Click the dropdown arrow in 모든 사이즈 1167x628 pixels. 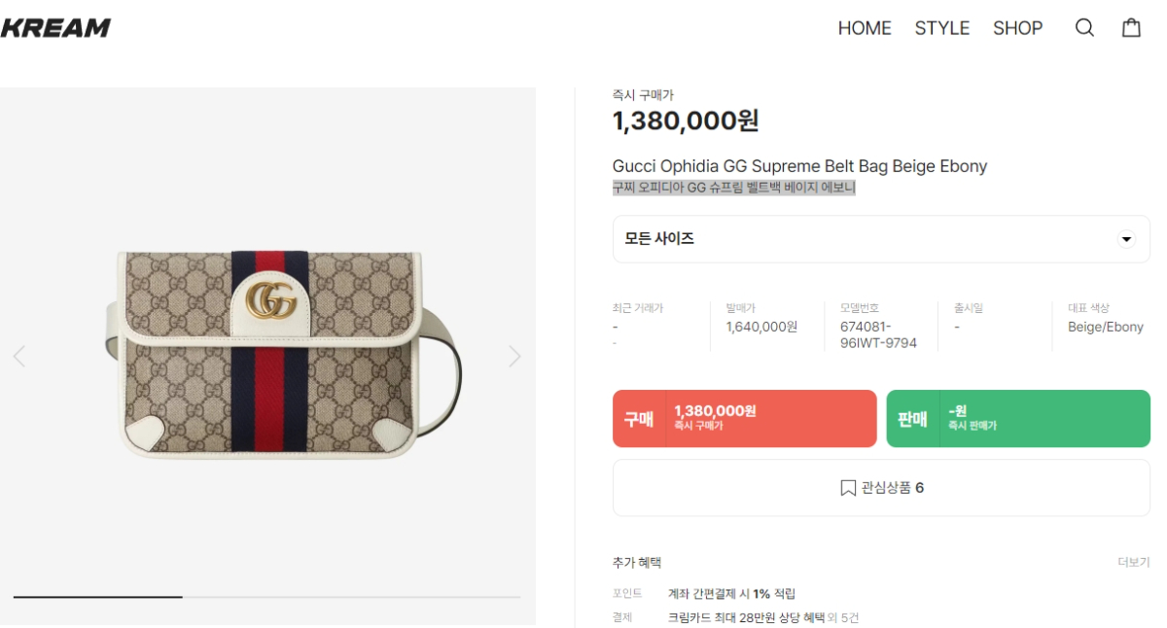coord(1126,239)
